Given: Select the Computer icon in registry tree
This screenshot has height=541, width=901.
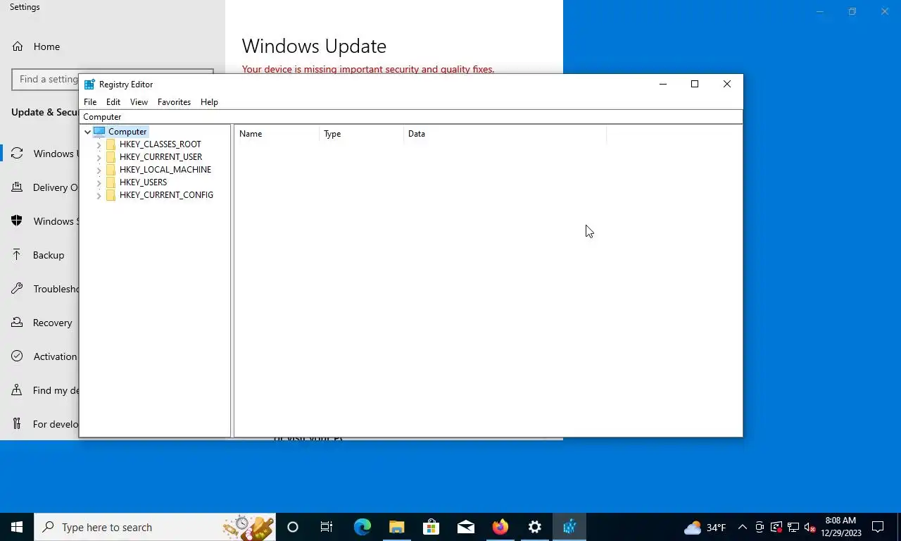Looking at the screenshot, I should point(99,132).
